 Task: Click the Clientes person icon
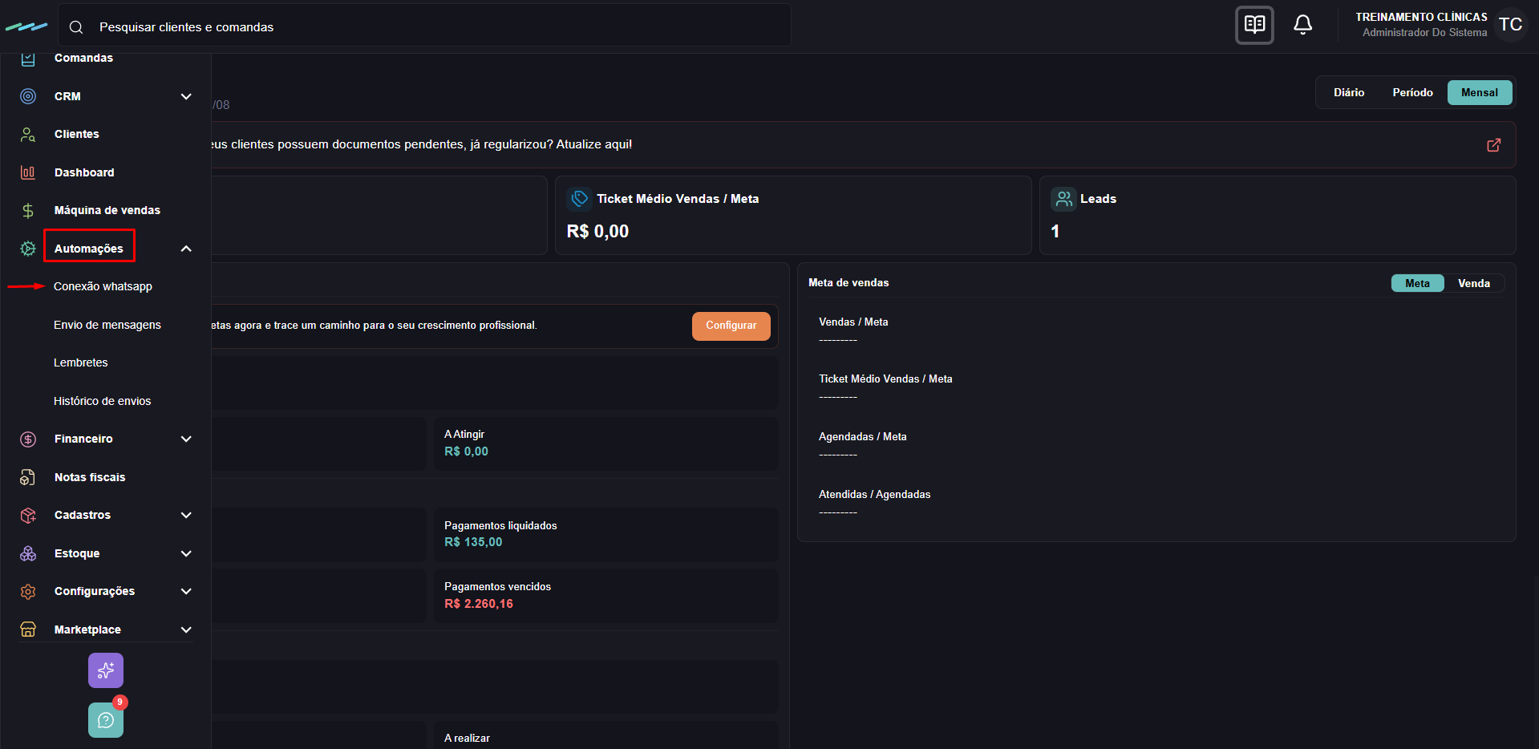[x=28, y=134]
